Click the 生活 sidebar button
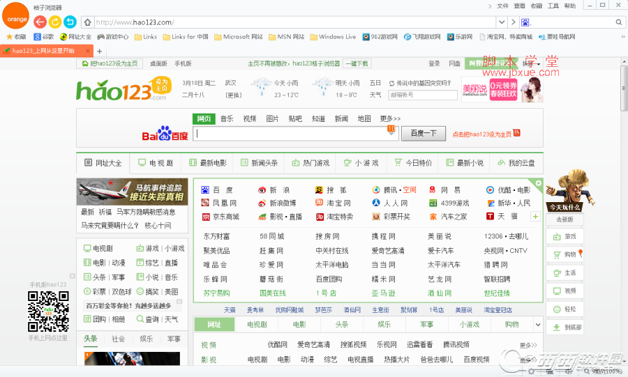Screen dimensions: 628x377 point(565,272)
